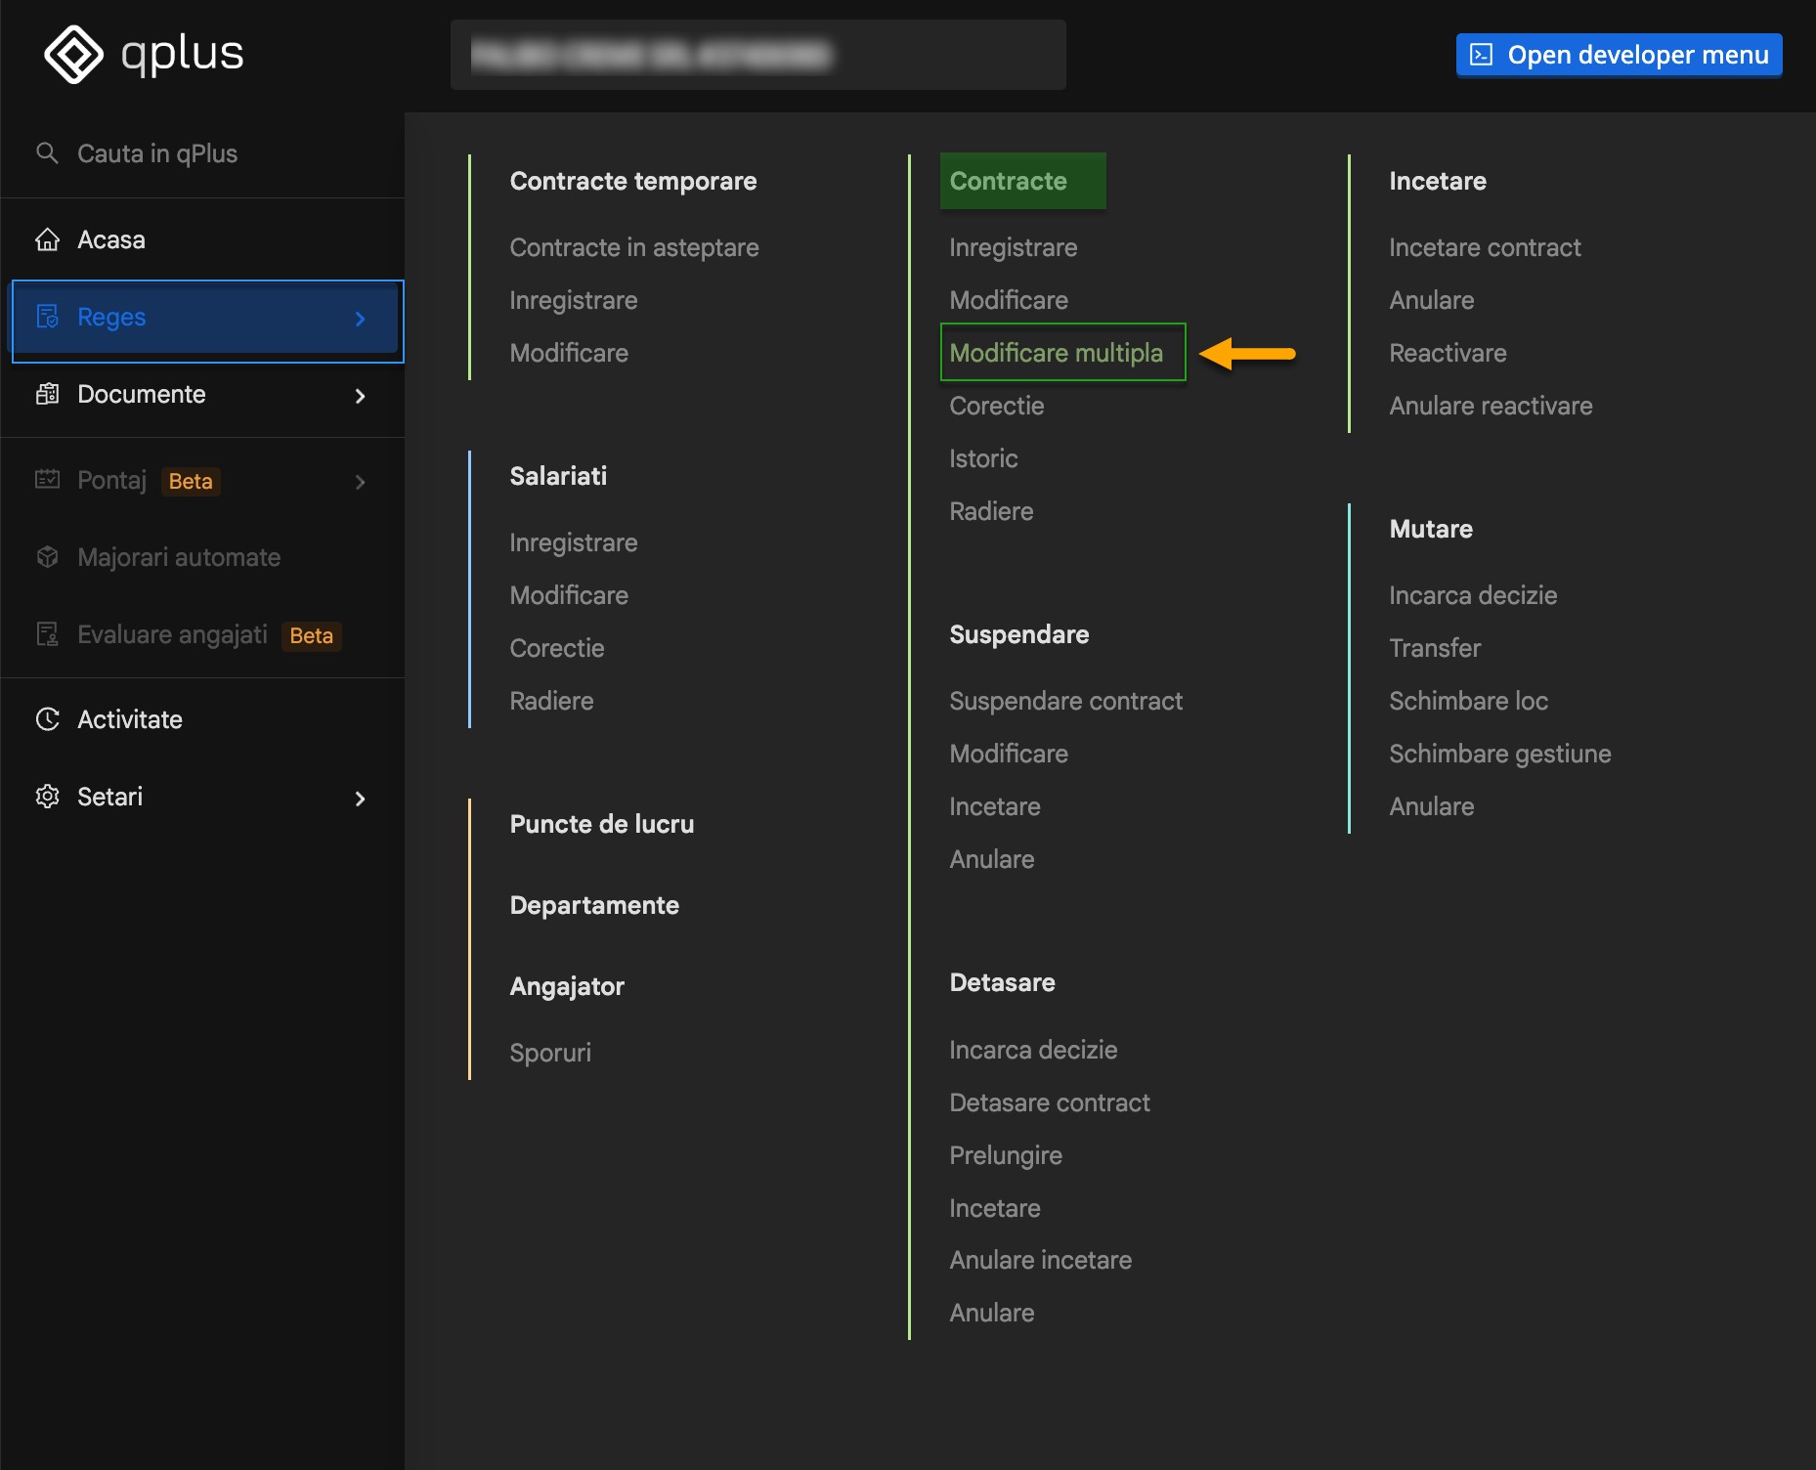The image size is (1816, 1470).
Task: Click the Reges document icon
Action: click(x=47, y=317)
